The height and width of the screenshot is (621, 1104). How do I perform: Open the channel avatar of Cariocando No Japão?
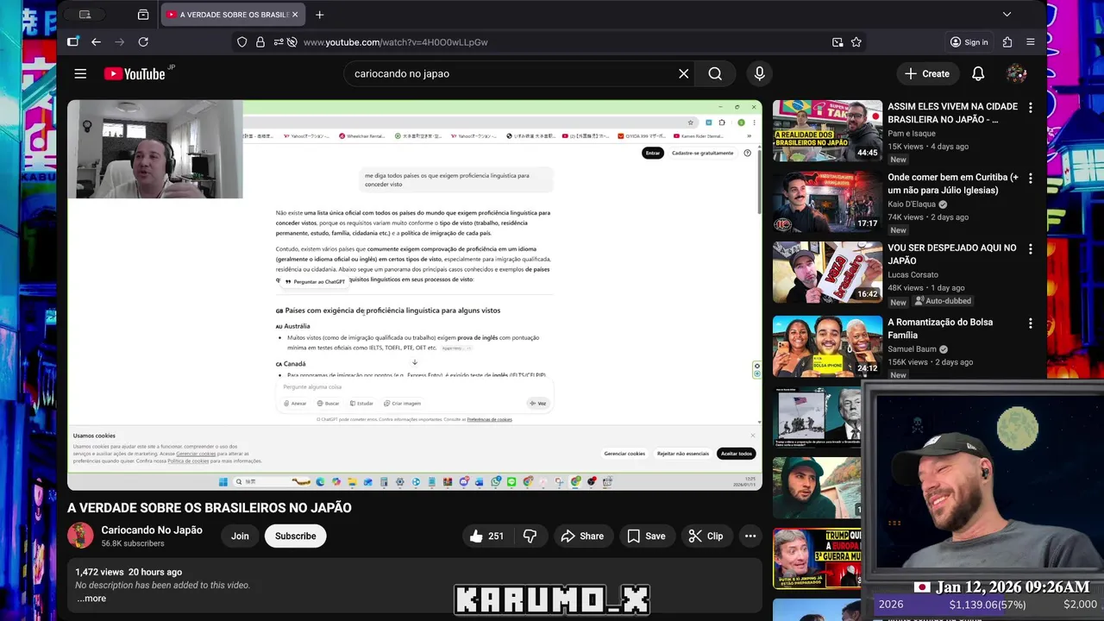(x=80, y=536)
